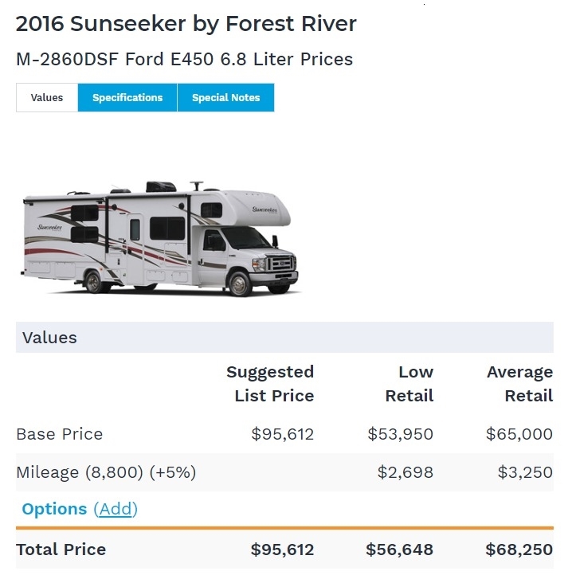
Task: Click the $53,950 base low retail value
Action: click(401, 434)
